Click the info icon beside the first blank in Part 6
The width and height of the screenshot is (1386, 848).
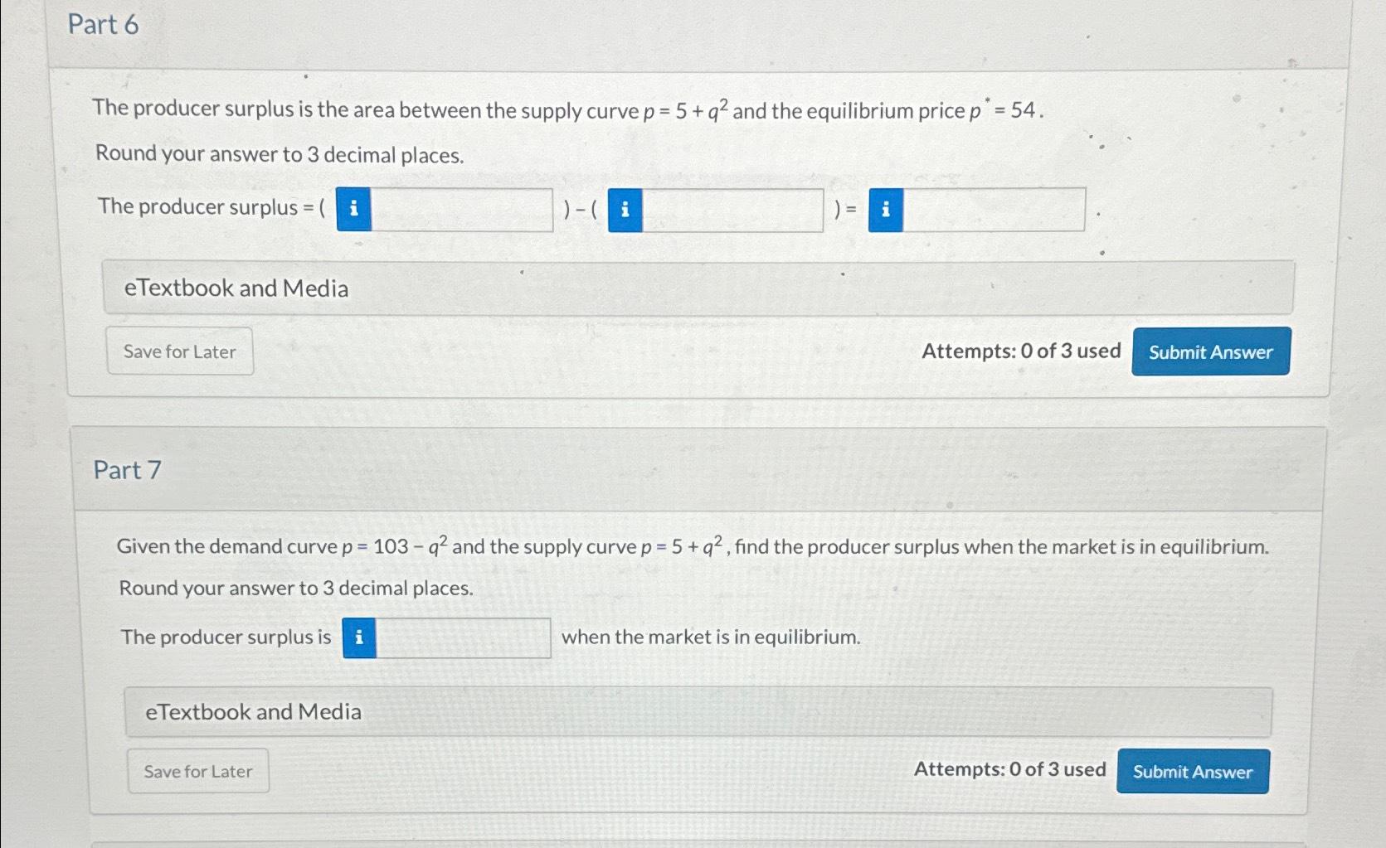click(x=353, y=210)
